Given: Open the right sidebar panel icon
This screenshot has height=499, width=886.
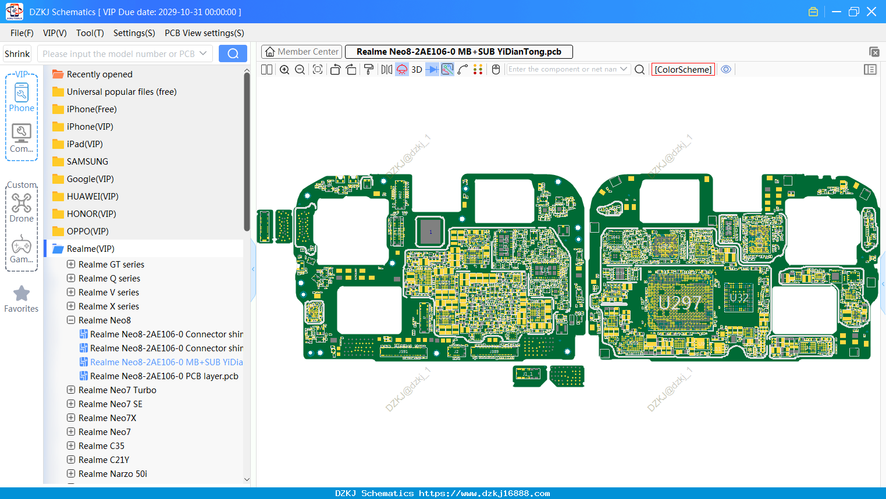Looking at the screenshot, I should coord(870,70).
